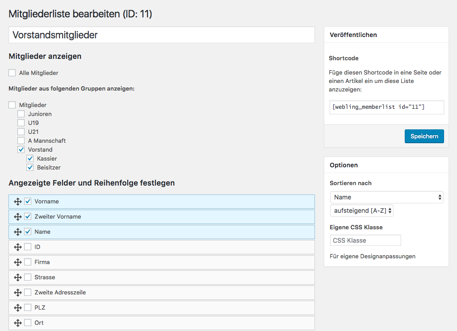457x331 pixels.
Task: Open the Sortieren nach Name dropdown
Action: point(386,197)
